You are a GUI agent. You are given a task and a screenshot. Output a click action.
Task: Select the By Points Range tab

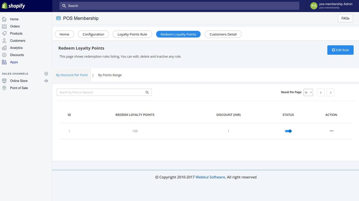click(x=110, y=75)
